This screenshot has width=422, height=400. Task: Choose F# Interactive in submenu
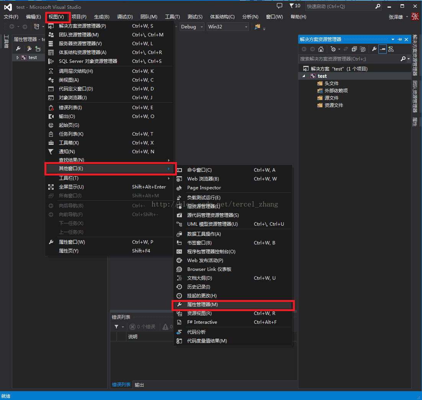[x=233, y=322]
